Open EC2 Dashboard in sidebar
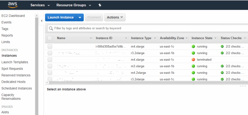This screenshot has height=115, width=248. tap(13, 16)
